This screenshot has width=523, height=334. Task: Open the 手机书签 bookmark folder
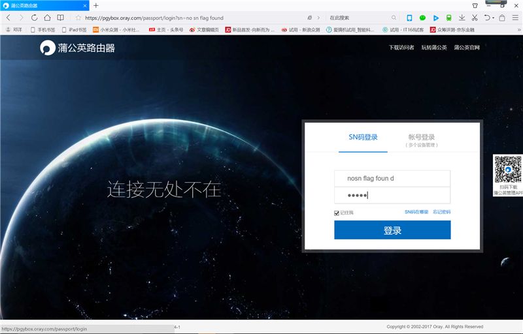[x=42, y=29]
